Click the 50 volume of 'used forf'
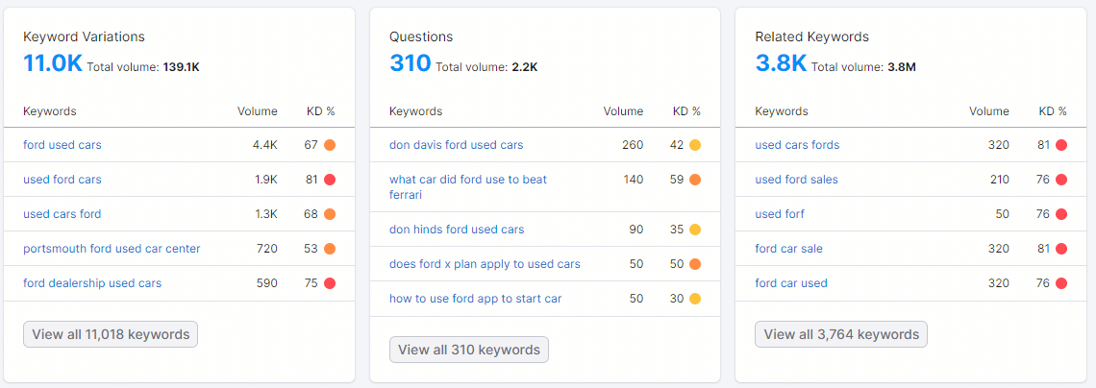 1003,214
